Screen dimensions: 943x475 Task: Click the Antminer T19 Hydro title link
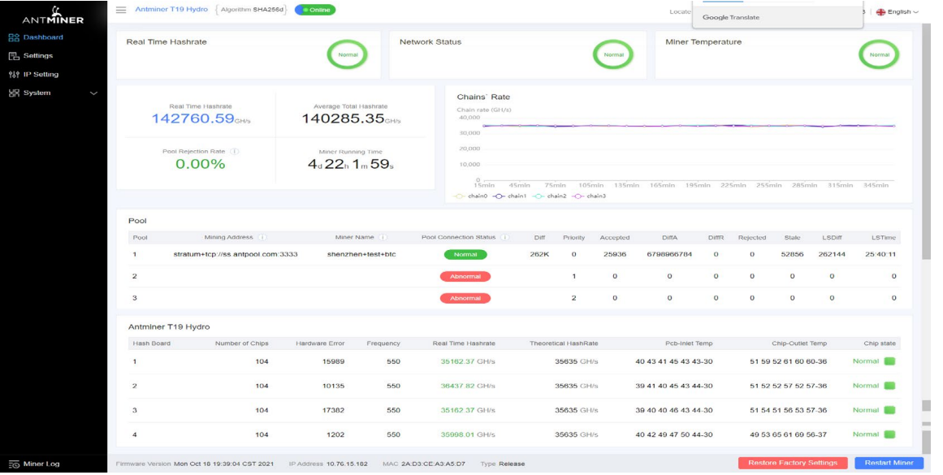[x=171, y=10]
